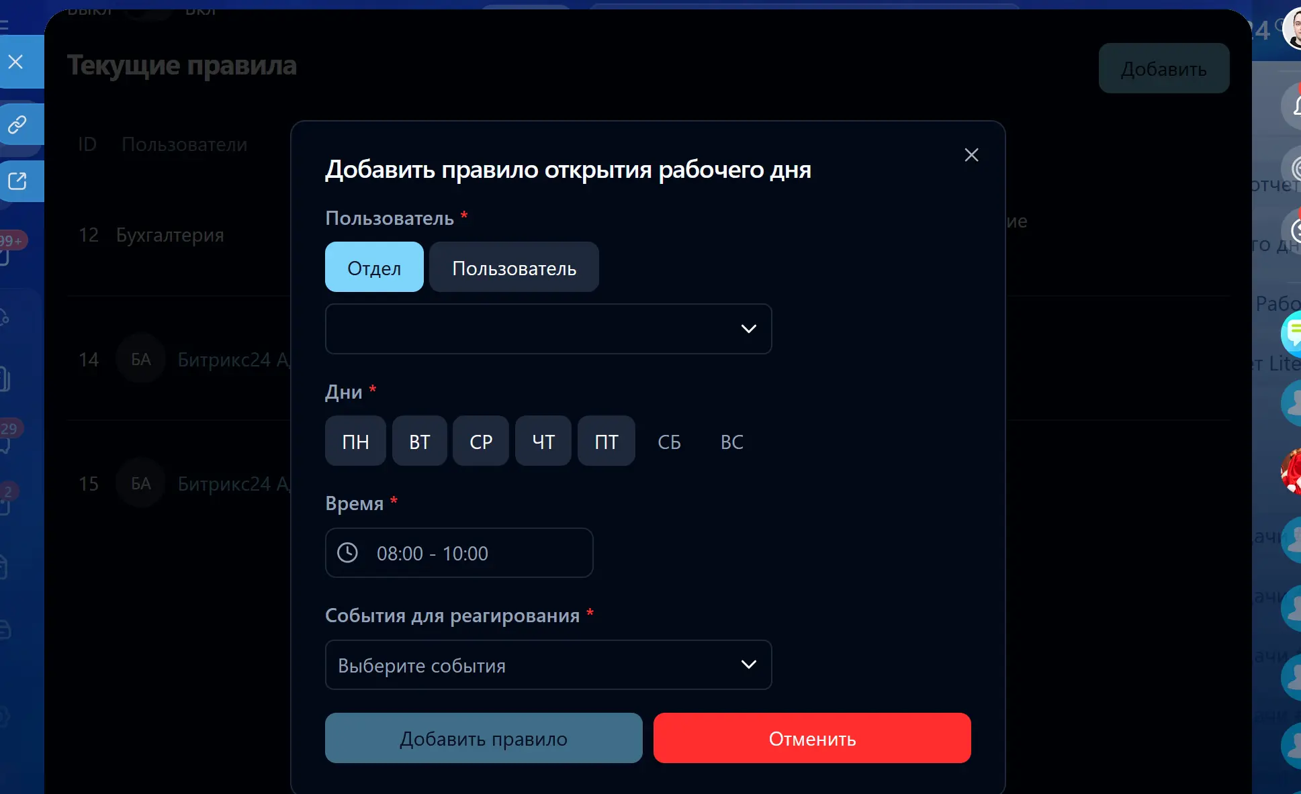Switch to the Отдел tab
The width and height of the screenshot is (1301, 794).
(x=374, y=268)
